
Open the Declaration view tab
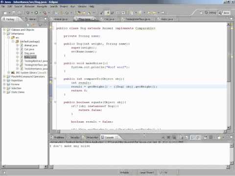click(91, 137)
